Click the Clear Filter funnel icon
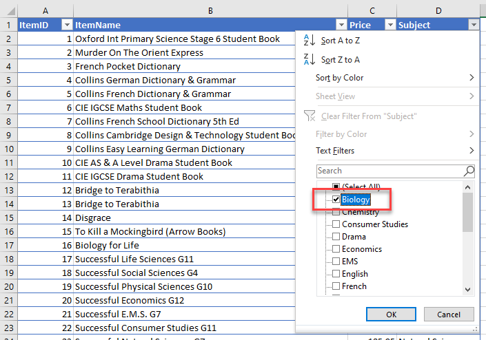486x340 pixels. 309,116
